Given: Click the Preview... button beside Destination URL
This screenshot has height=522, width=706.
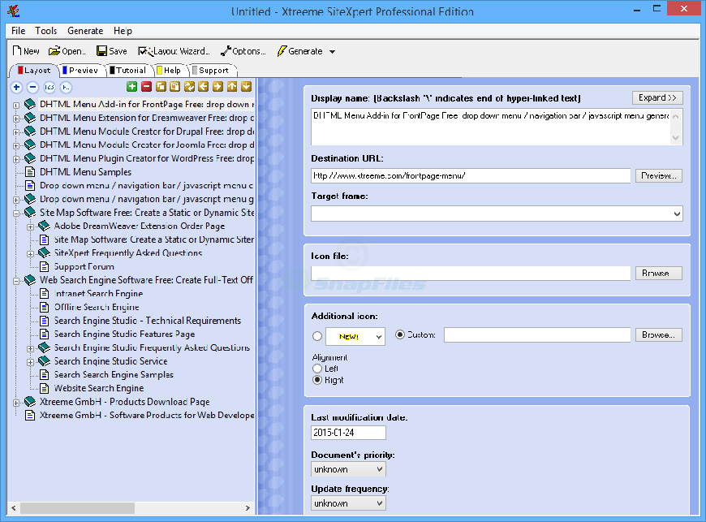Looking at the screenshot, I should [658, 176].
